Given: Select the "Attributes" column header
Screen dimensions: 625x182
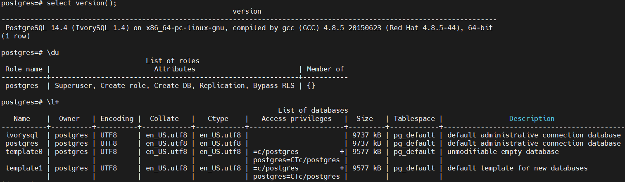Looking at the screenshot, I should pos(174,69).
